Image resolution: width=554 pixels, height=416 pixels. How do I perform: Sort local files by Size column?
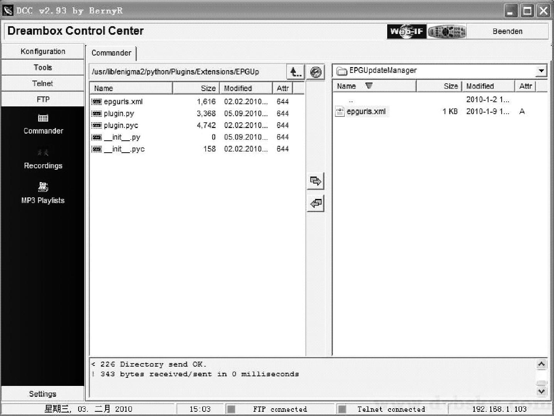[x=439, y=86]
